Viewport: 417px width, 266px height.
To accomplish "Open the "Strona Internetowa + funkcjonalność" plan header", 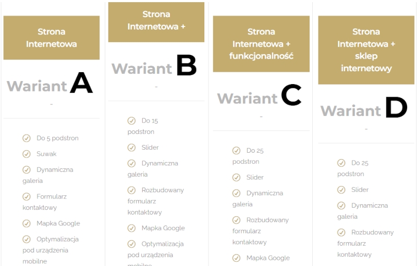I will tap(261, 44).
